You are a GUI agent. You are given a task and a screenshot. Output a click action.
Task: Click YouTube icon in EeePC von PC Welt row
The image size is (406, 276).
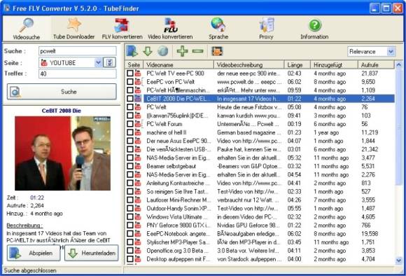(138, 82)
